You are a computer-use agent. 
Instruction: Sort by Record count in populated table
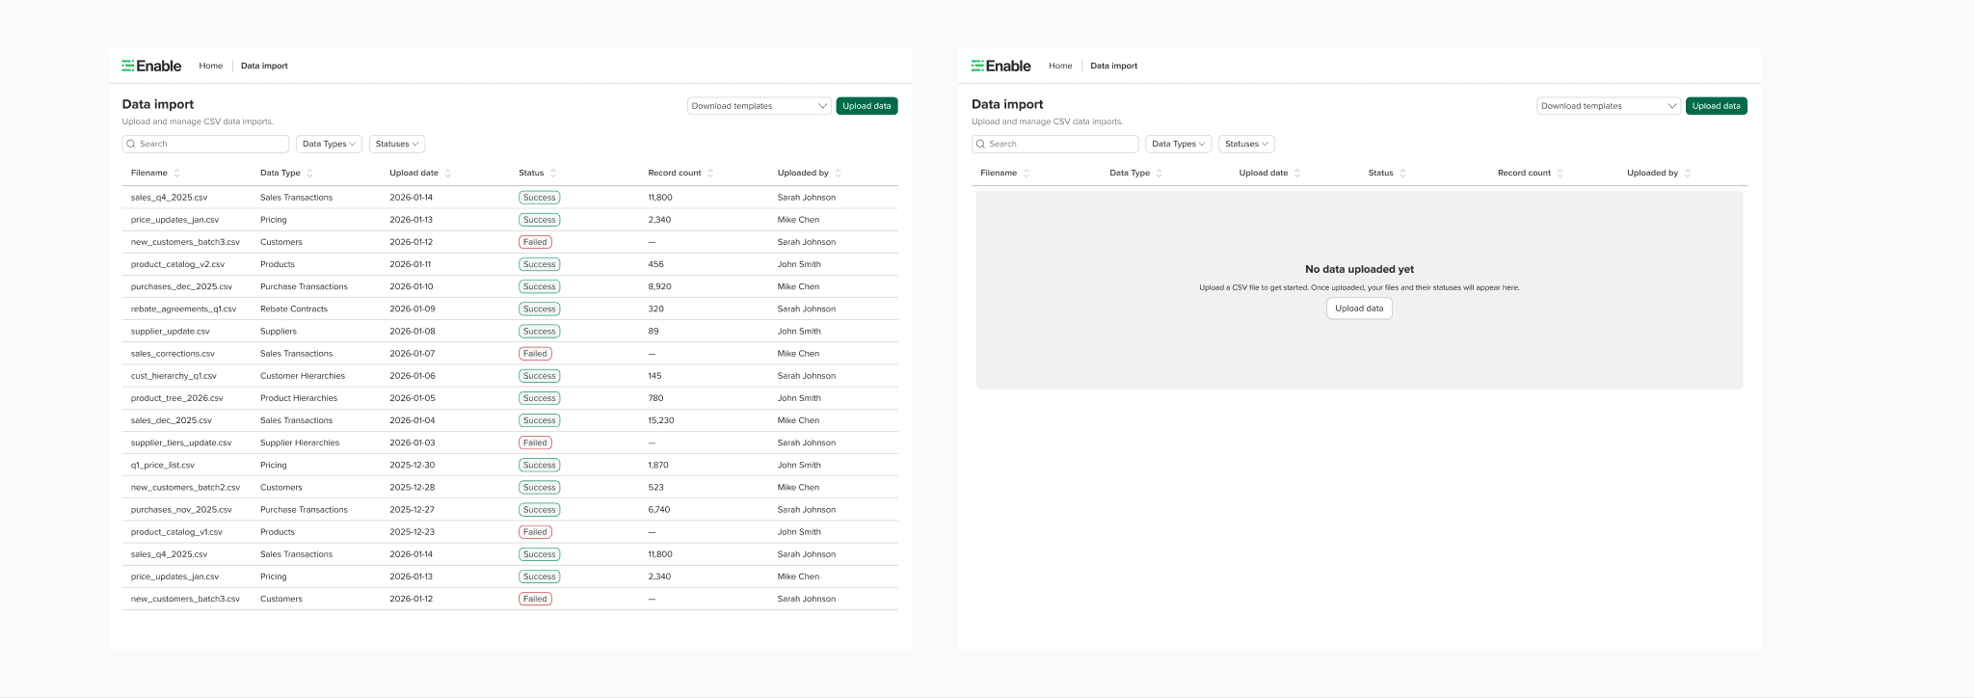point(710,174)
